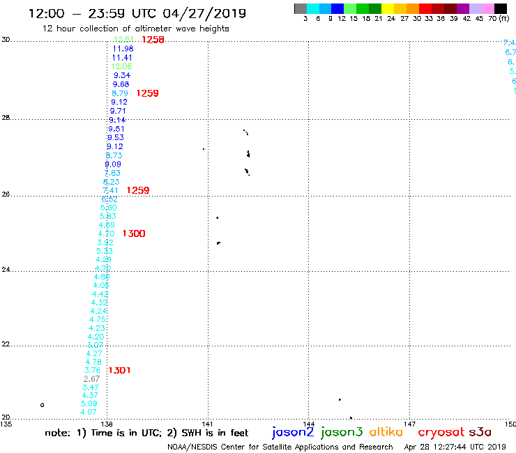
Task: Select the wave height reading '3.47'
Action: point(91,387)
